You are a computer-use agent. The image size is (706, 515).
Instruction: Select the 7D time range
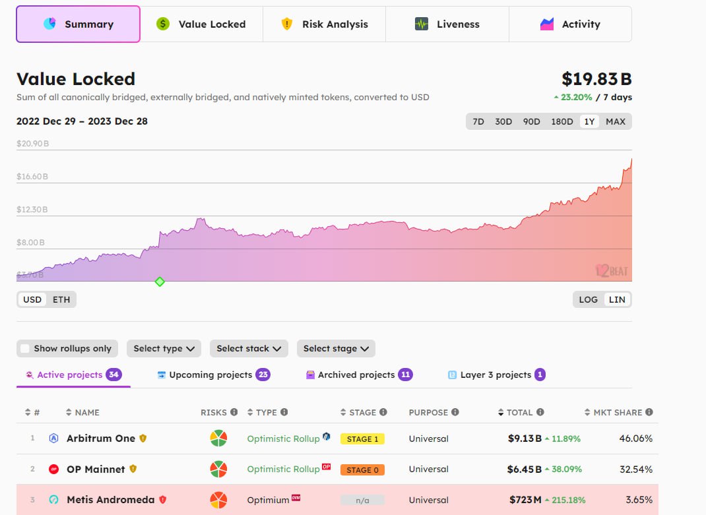point(478,121)
